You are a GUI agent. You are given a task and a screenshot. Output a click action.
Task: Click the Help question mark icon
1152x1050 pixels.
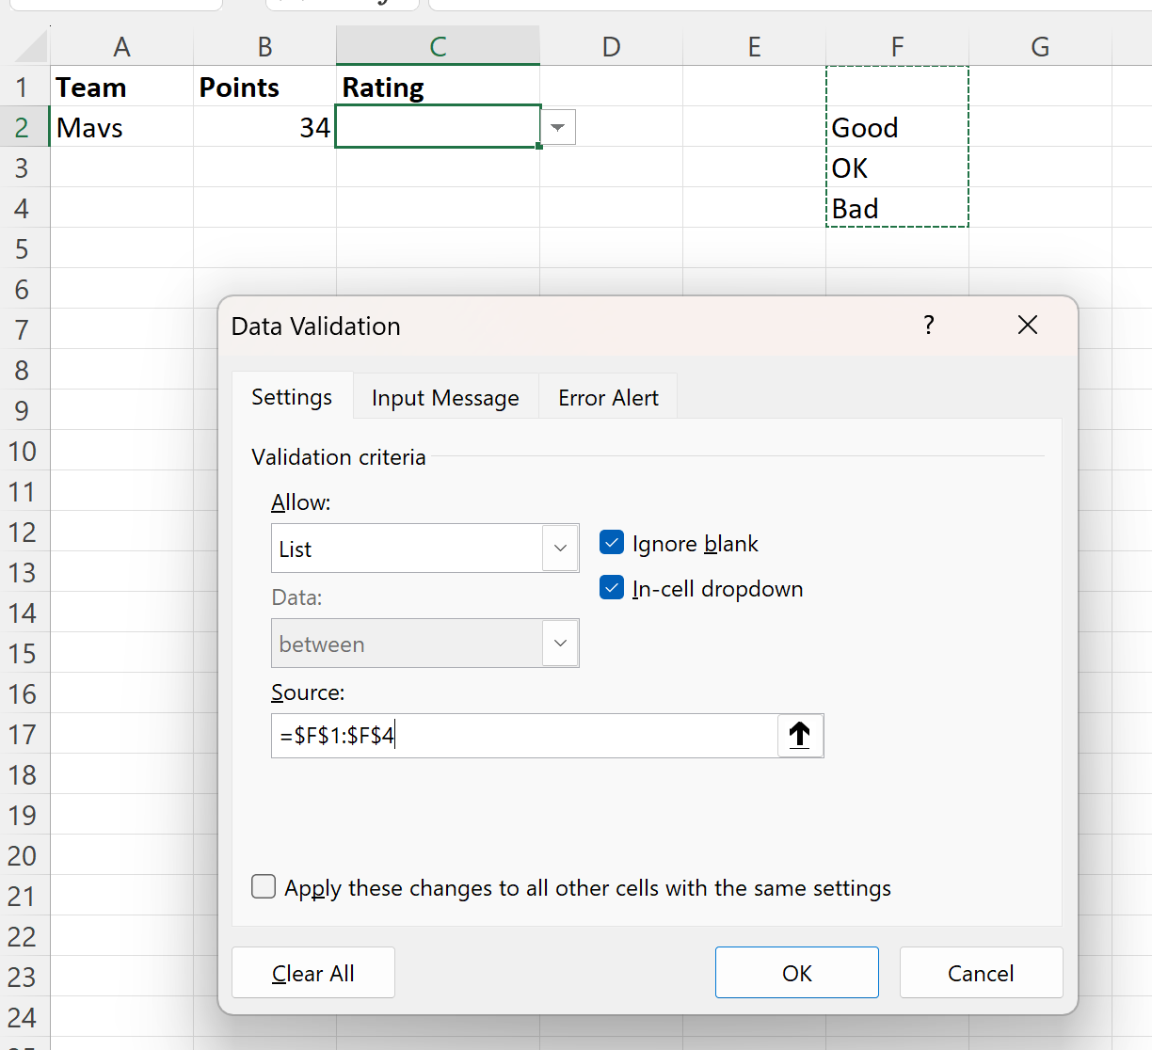pos(929,325)
